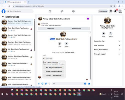Open the account profile avatar menu
Viewport: 125px width, 100px height.
tap(120, 11)
